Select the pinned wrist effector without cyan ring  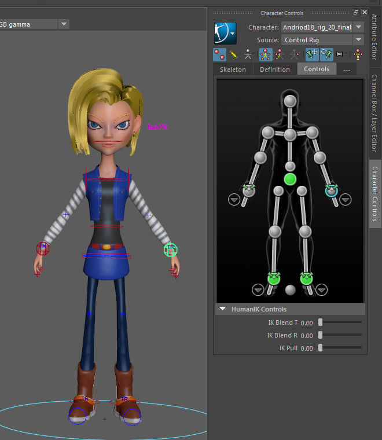coord(249,190)
